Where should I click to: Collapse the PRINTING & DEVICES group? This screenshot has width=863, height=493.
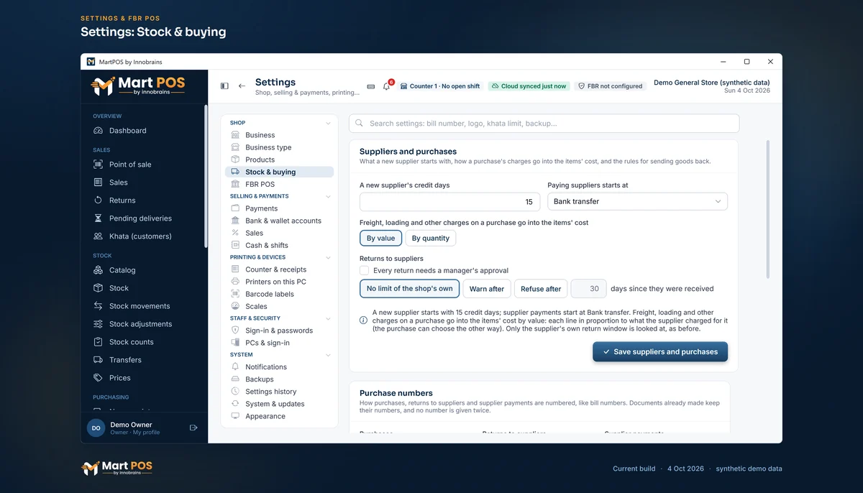click(328, 257)
